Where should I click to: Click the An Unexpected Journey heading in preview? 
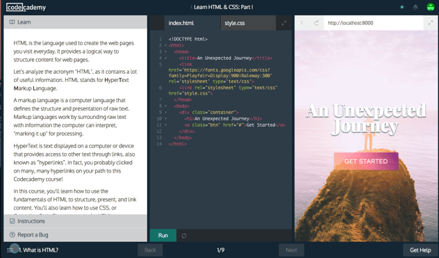[366, 119]
